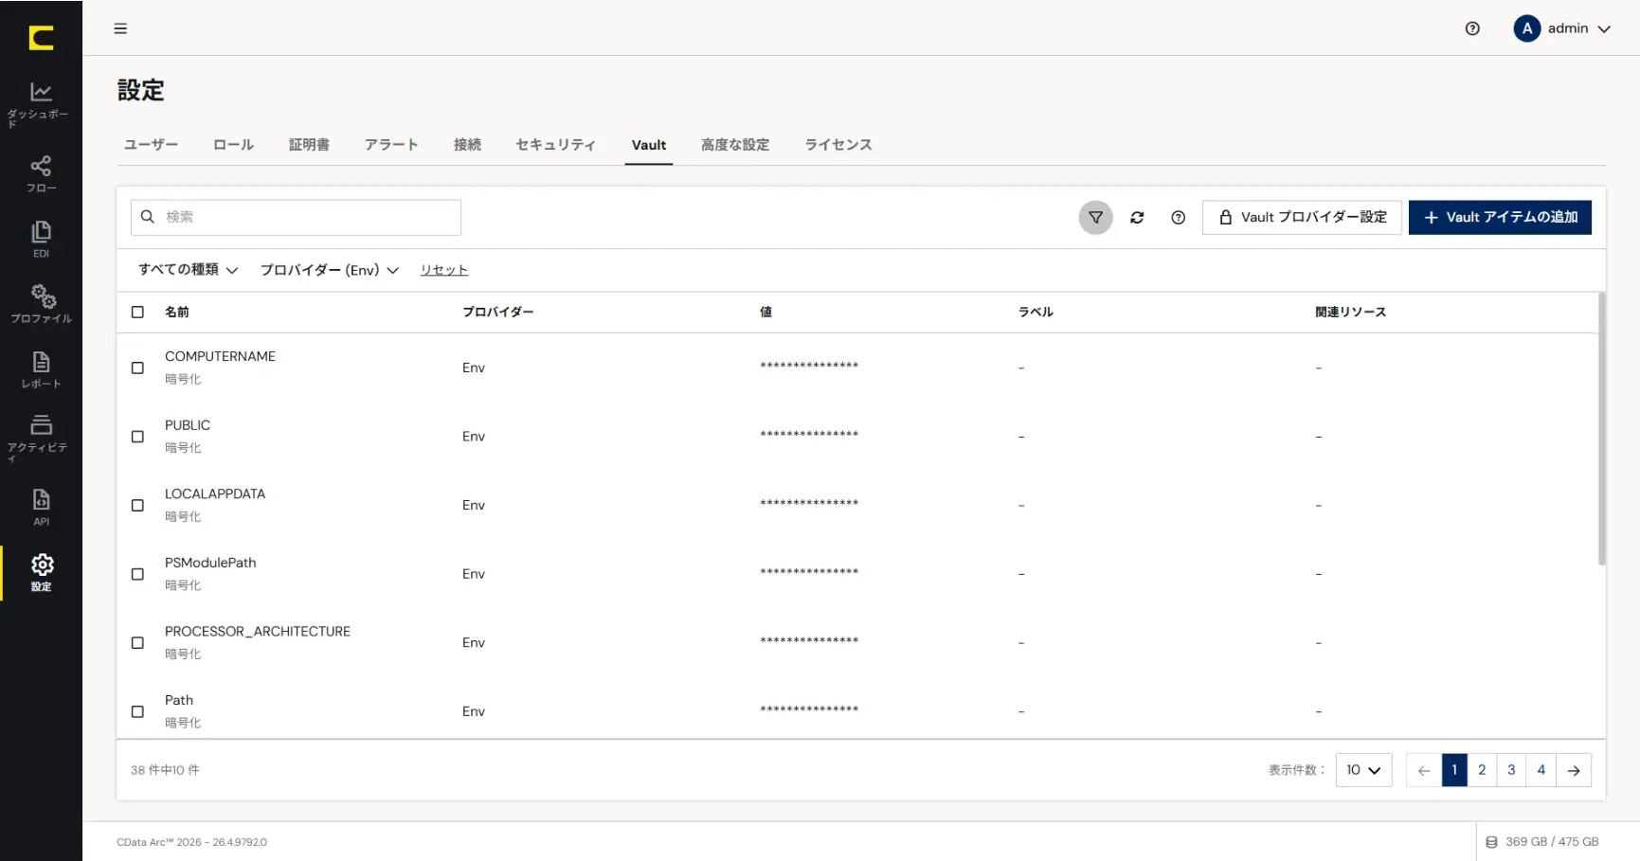Image resolution: width=1640 pixels, height=861 pixels.
Task: Check the Path row checkbox
Action: pos(137,711)
